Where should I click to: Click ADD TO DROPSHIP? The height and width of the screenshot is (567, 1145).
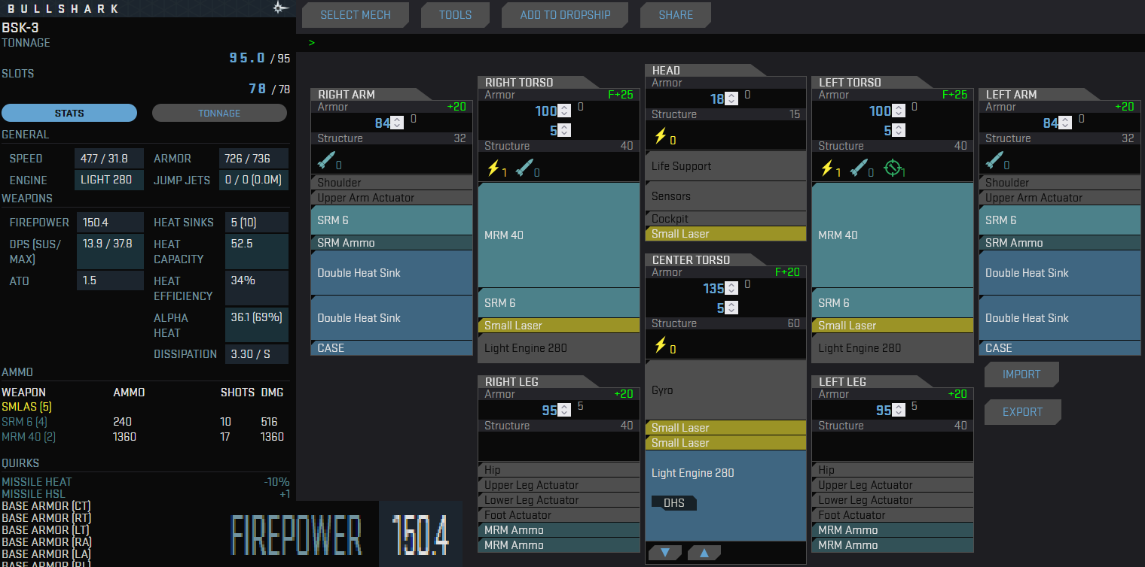[565, 15]
